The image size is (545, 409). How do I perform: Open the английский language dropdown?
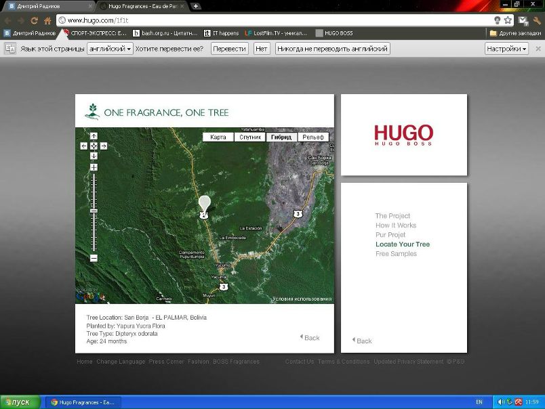110,49
